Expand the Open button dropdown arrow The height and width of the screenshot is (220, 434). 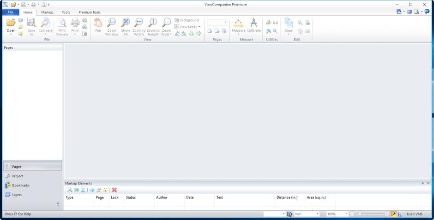[x=11, y=34]
